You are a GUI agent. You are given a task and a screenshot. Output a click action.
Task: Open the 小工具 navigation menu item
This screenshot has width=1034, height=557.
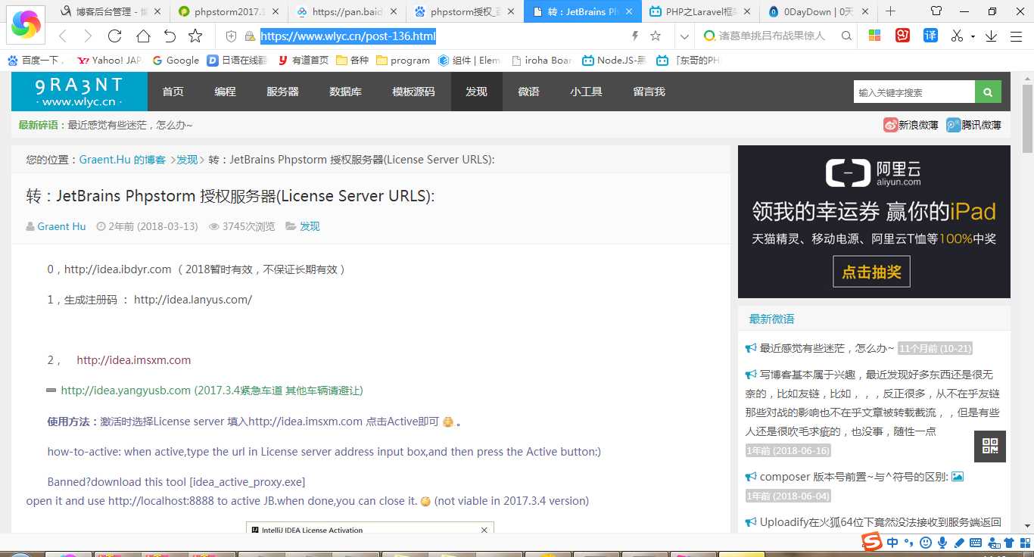pos(586,92)
